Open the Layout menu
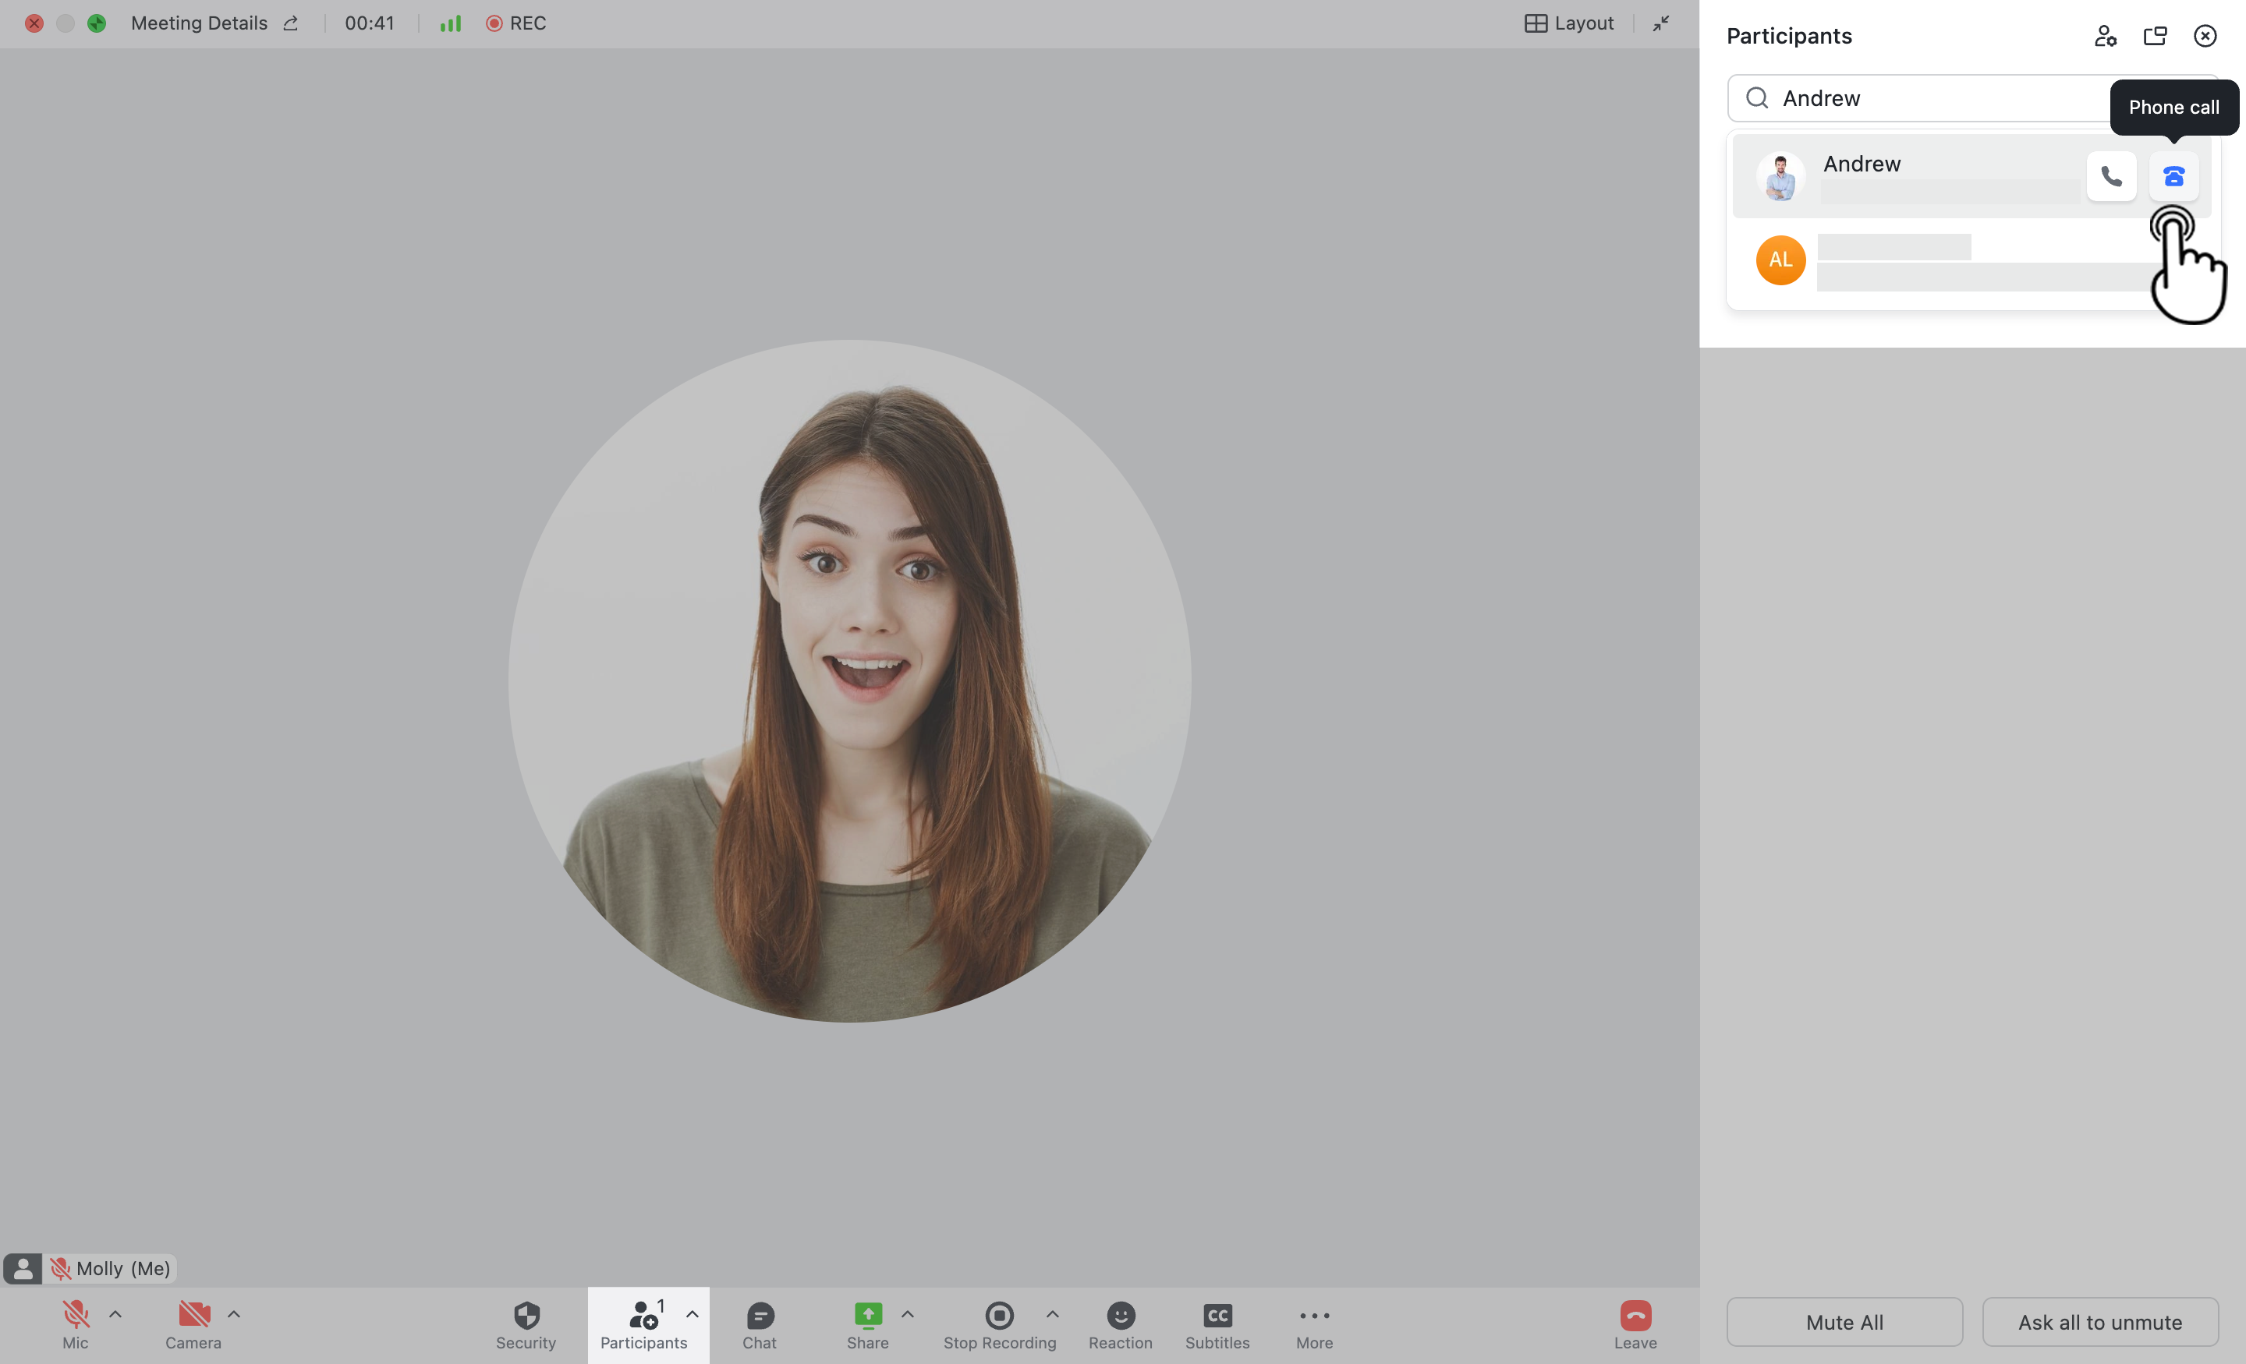The image size is (2246, 1364). tap(1569, 23)
